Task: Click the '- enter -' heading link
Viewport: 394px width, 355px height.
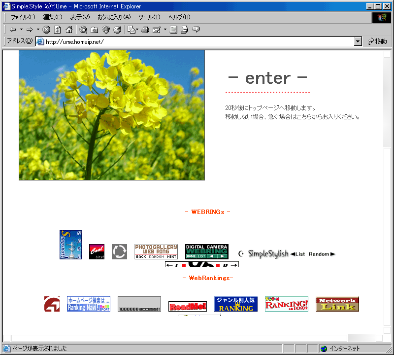Action: (267, 78)
